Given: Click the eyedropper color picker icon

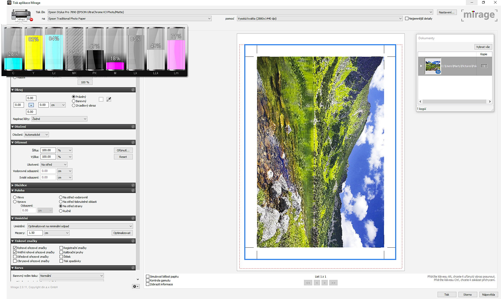Looking at the screenshot, I should coord(109,99).
